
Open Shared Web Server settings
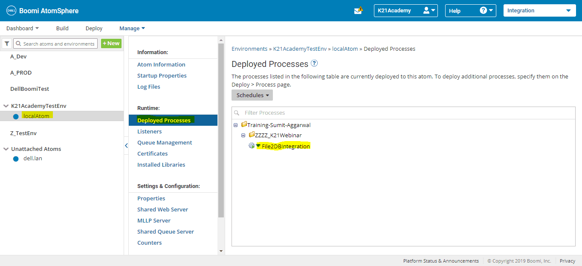coord(162,209)
